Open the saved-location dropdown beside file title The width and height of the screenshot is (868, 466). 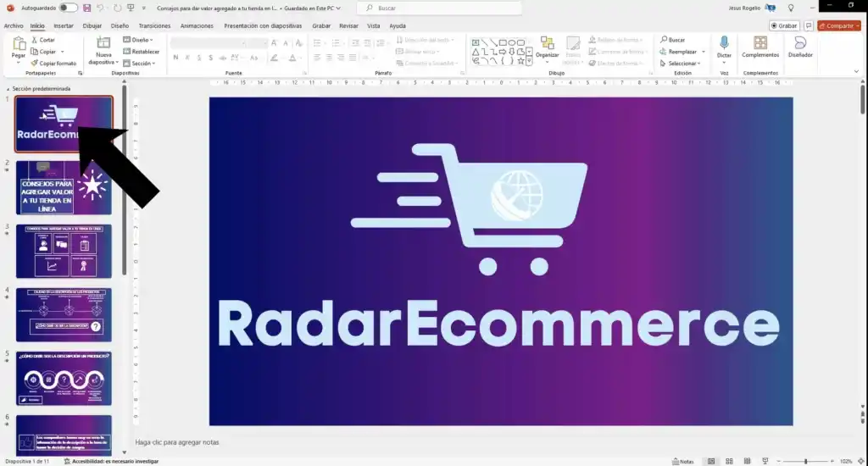[338, 8]
